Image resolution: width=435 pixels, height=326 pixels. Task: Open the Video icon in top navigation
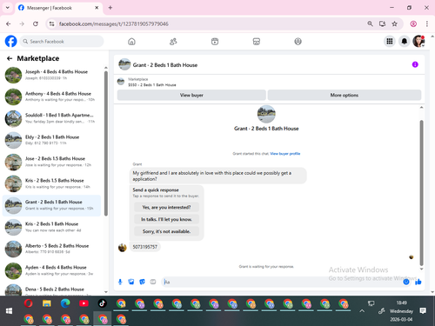pos(215,42)
